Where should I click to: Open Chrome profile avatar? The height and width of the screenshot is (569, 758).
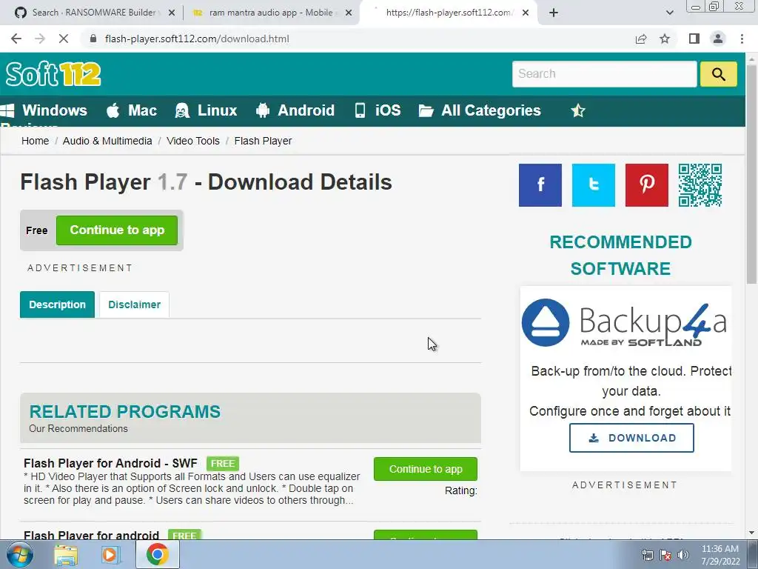pyautogui.click(x=718, y=39)
